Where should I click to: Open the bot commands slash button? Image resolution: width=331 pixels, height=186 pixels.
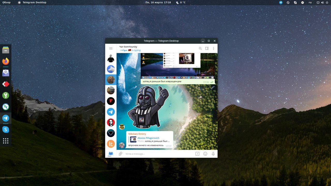click(197, 154)
